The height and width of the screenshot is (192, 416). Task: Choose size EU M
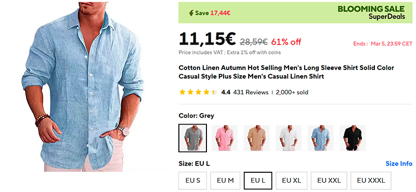[x=225, y=181]
